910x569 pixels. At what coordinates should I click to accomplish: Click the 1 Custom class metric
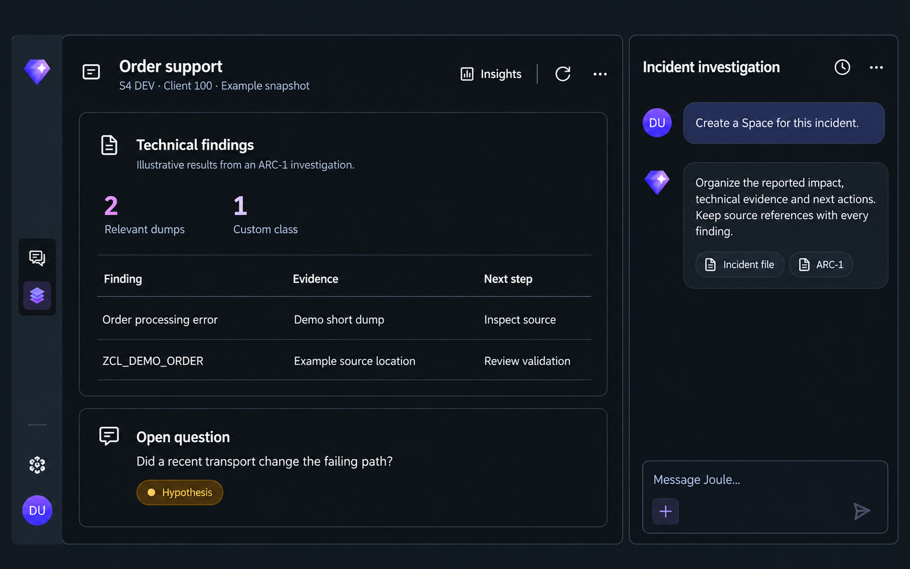point(265,215)
